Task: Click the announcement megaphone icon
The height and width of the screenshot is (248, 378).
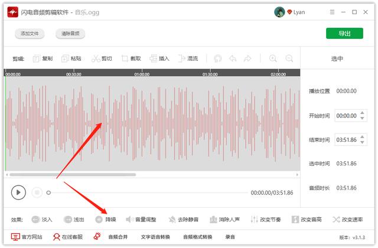Action: [x=97, y=236]
